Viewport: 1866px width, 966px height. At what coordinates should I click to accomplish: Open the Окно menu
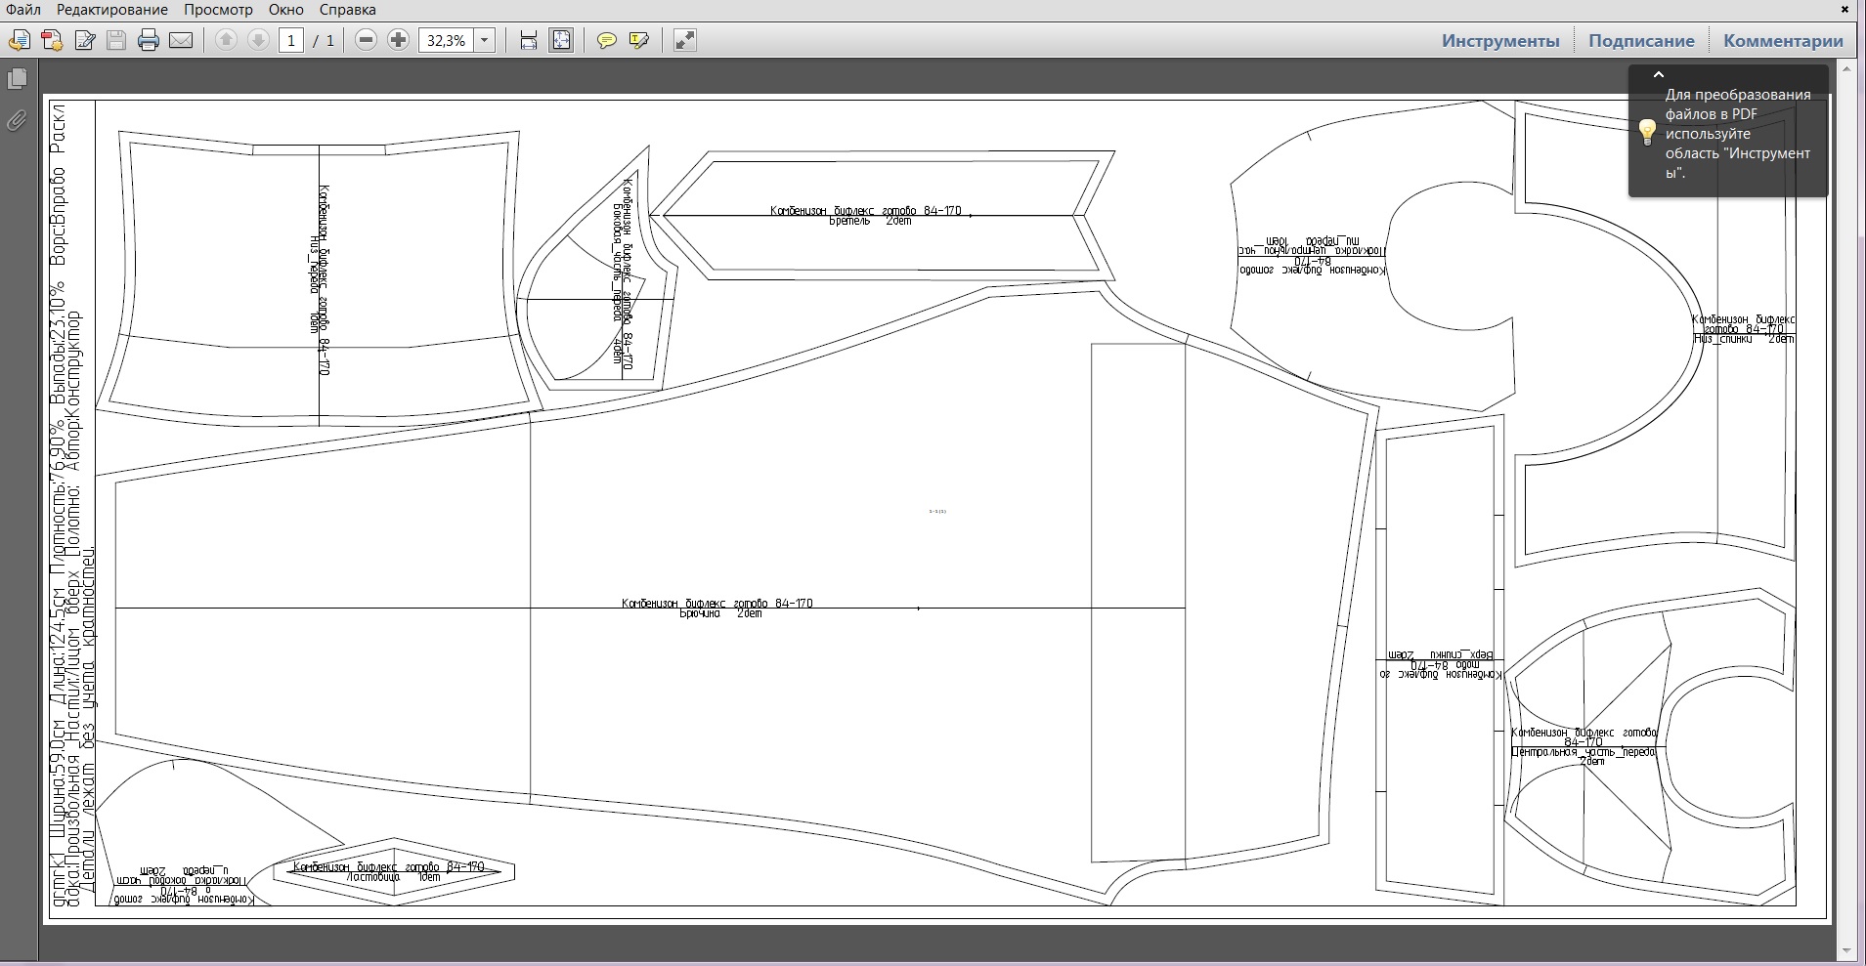(x=285, y=10)
